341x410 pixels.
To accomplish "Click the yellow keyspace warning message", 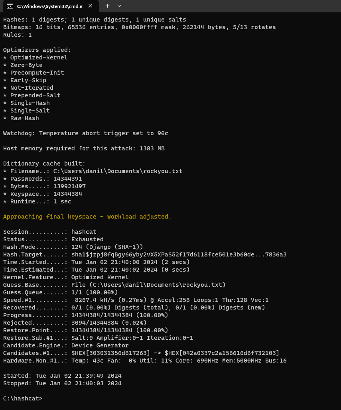I will (87, 217).
